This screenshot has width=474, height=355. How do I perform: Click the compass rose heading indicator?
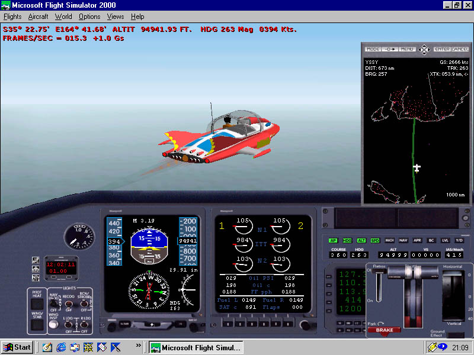pos(149,291)
